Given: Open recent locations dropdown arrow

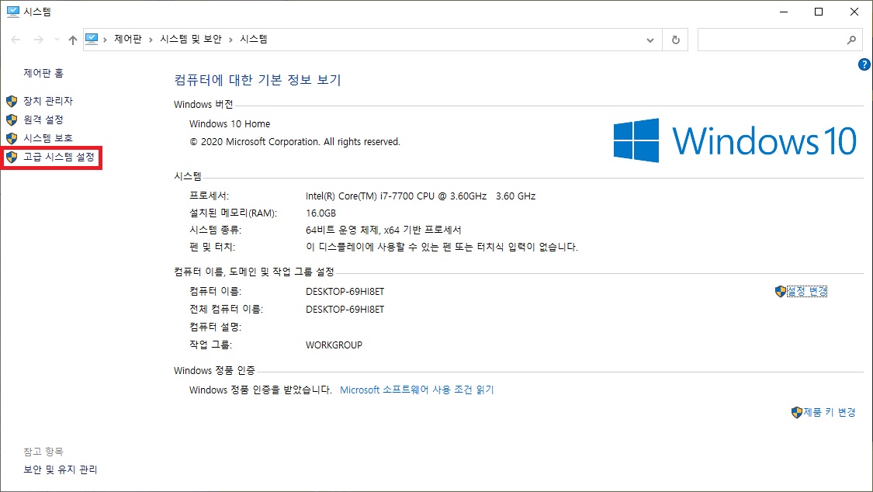Looking at the screenshot, I should [57, 40].
